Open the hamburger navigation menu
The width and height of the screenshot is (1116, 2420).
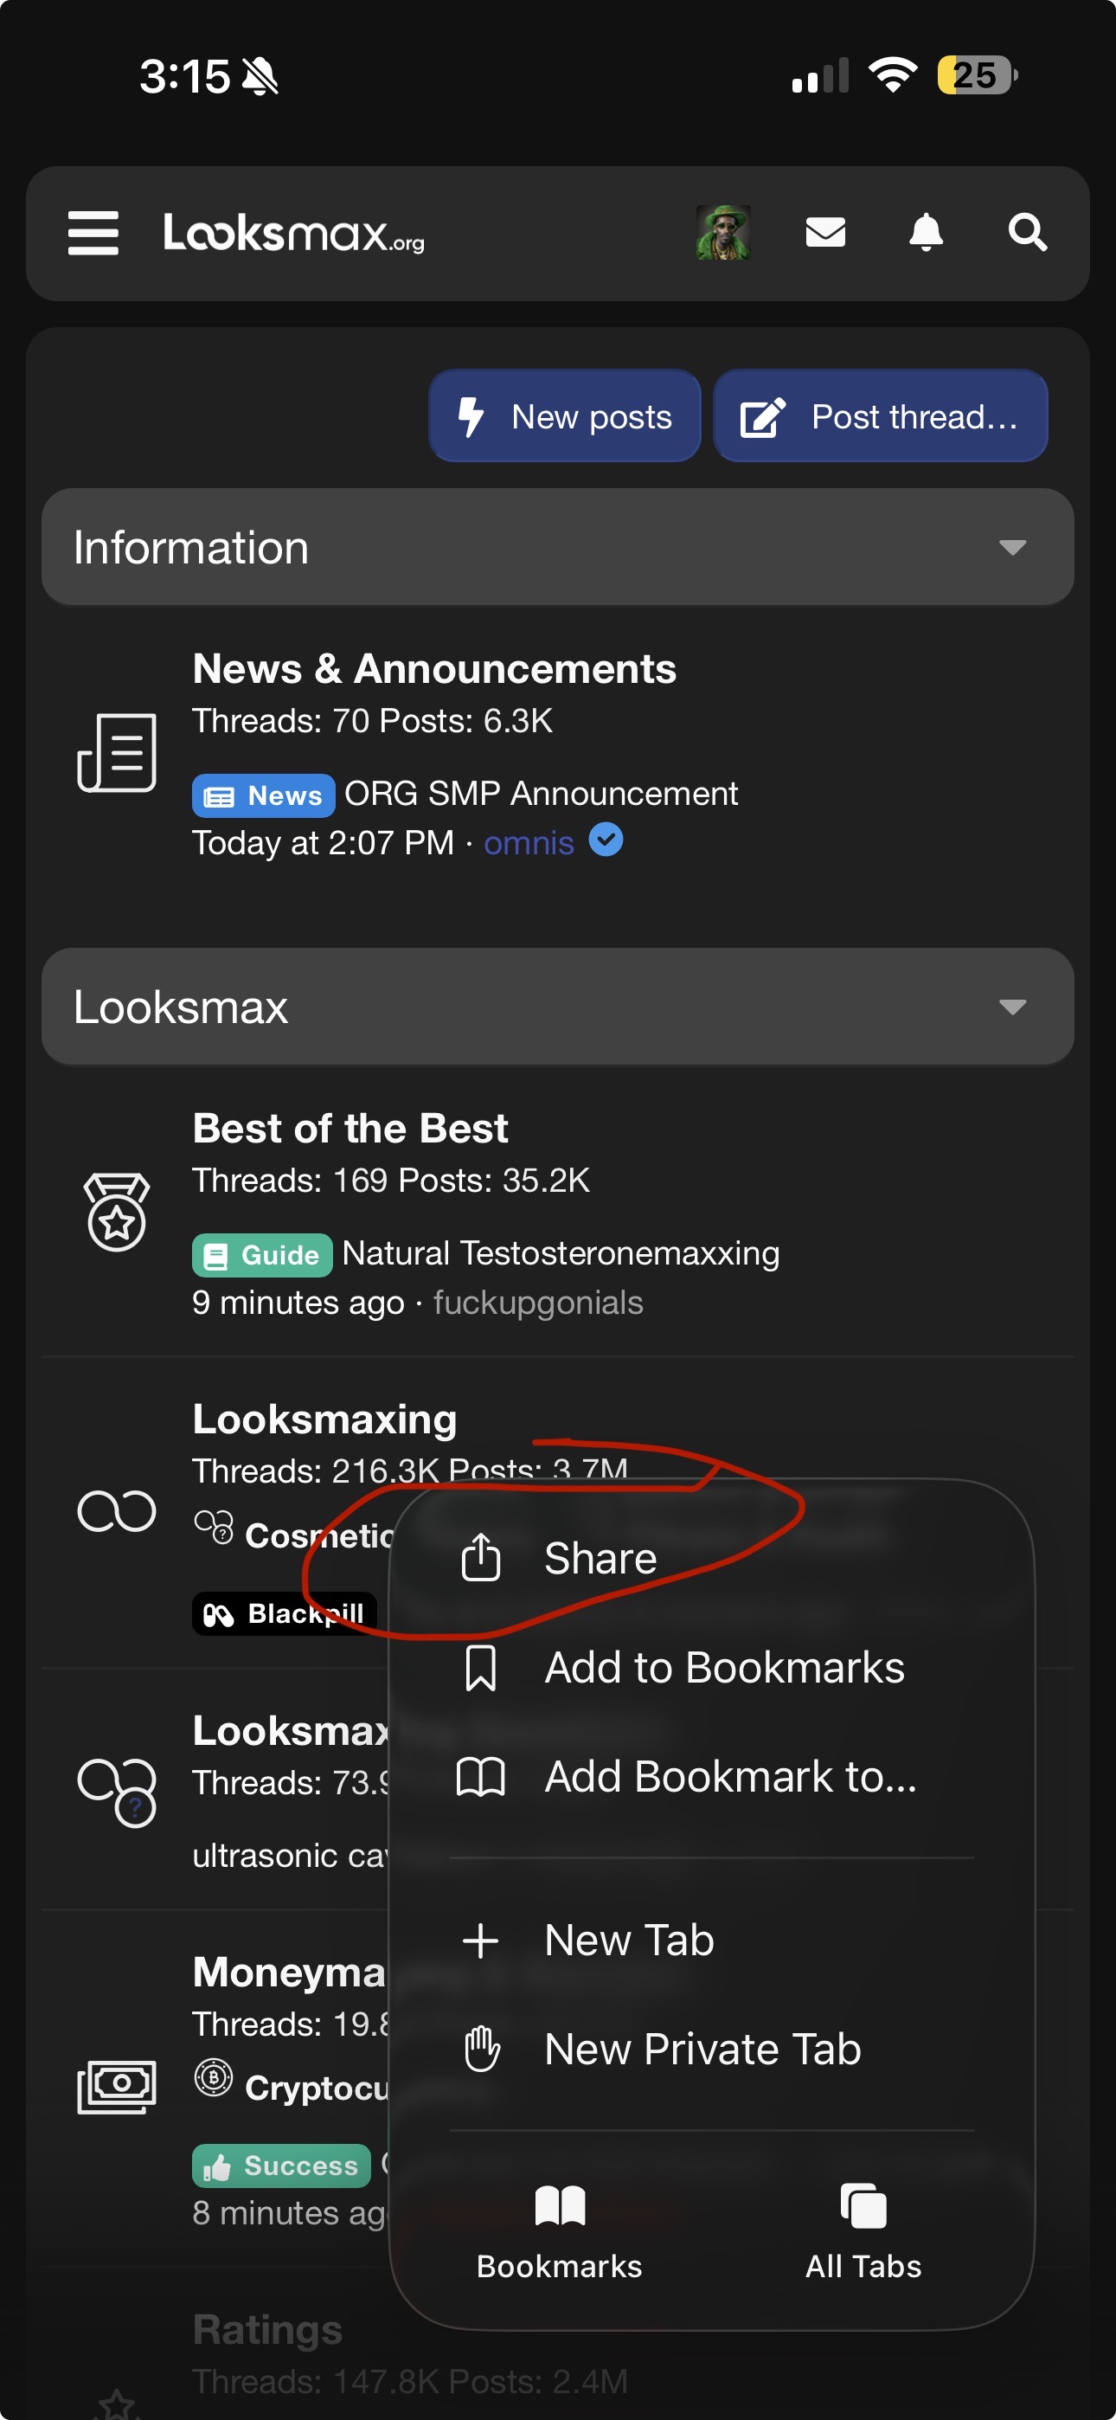(93, 233)
